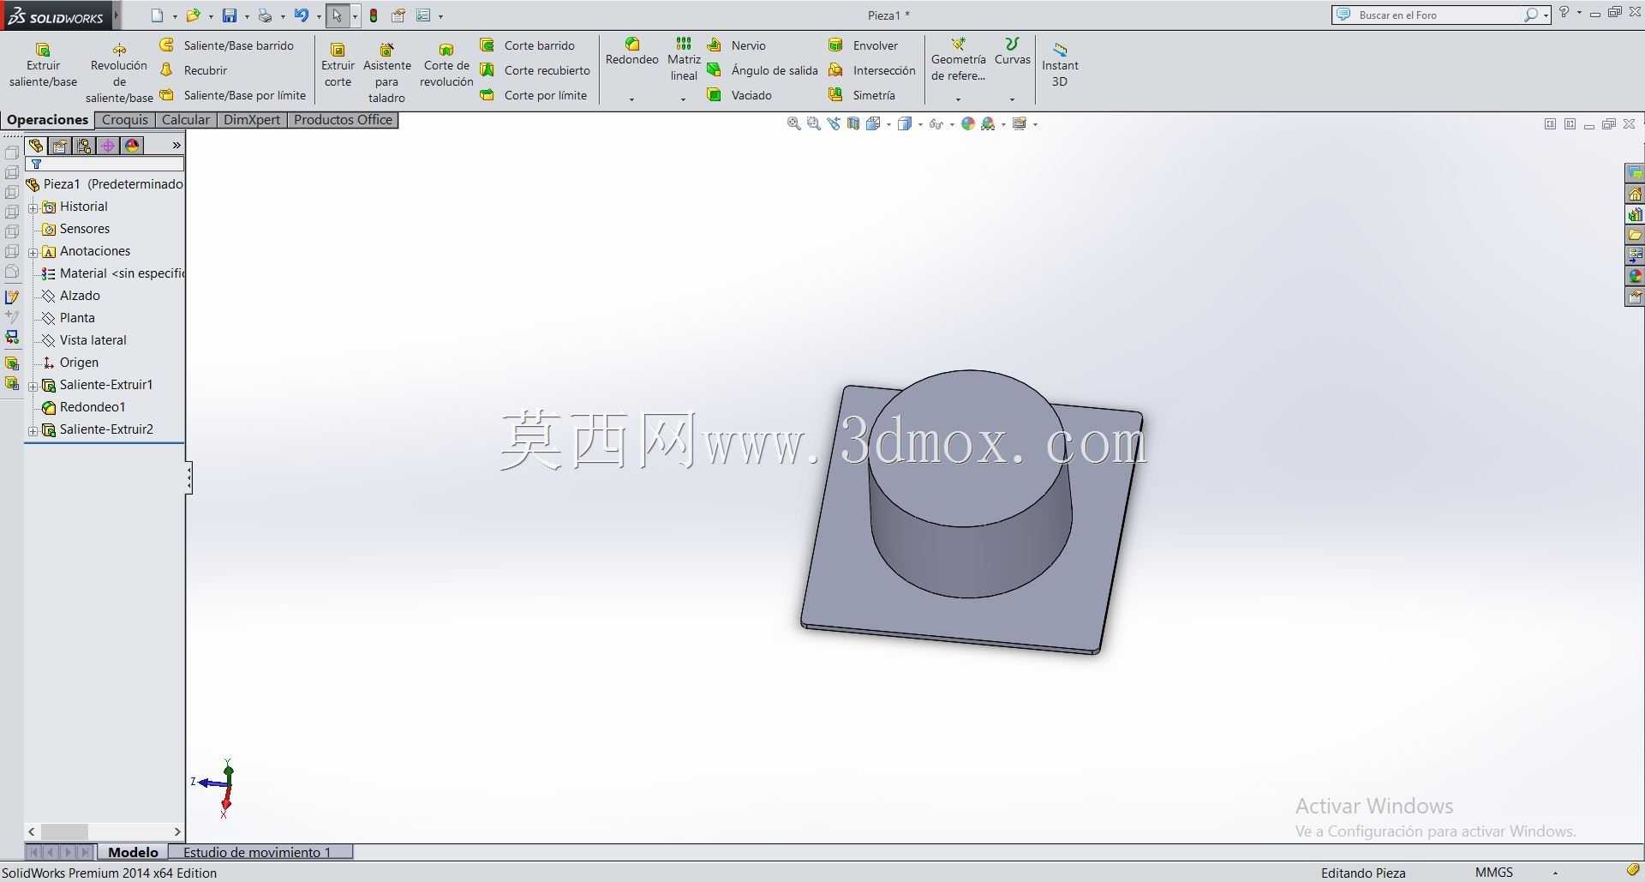Image resolution: width=1645 pixels, height=882 pixels.
Task: Open the dropdown arrow under Redondeo
Action: (x=631, y=99)
